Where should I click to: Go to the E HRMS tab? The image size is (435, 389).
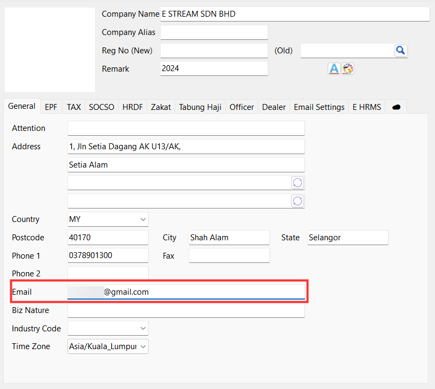(x=367, y=107)
